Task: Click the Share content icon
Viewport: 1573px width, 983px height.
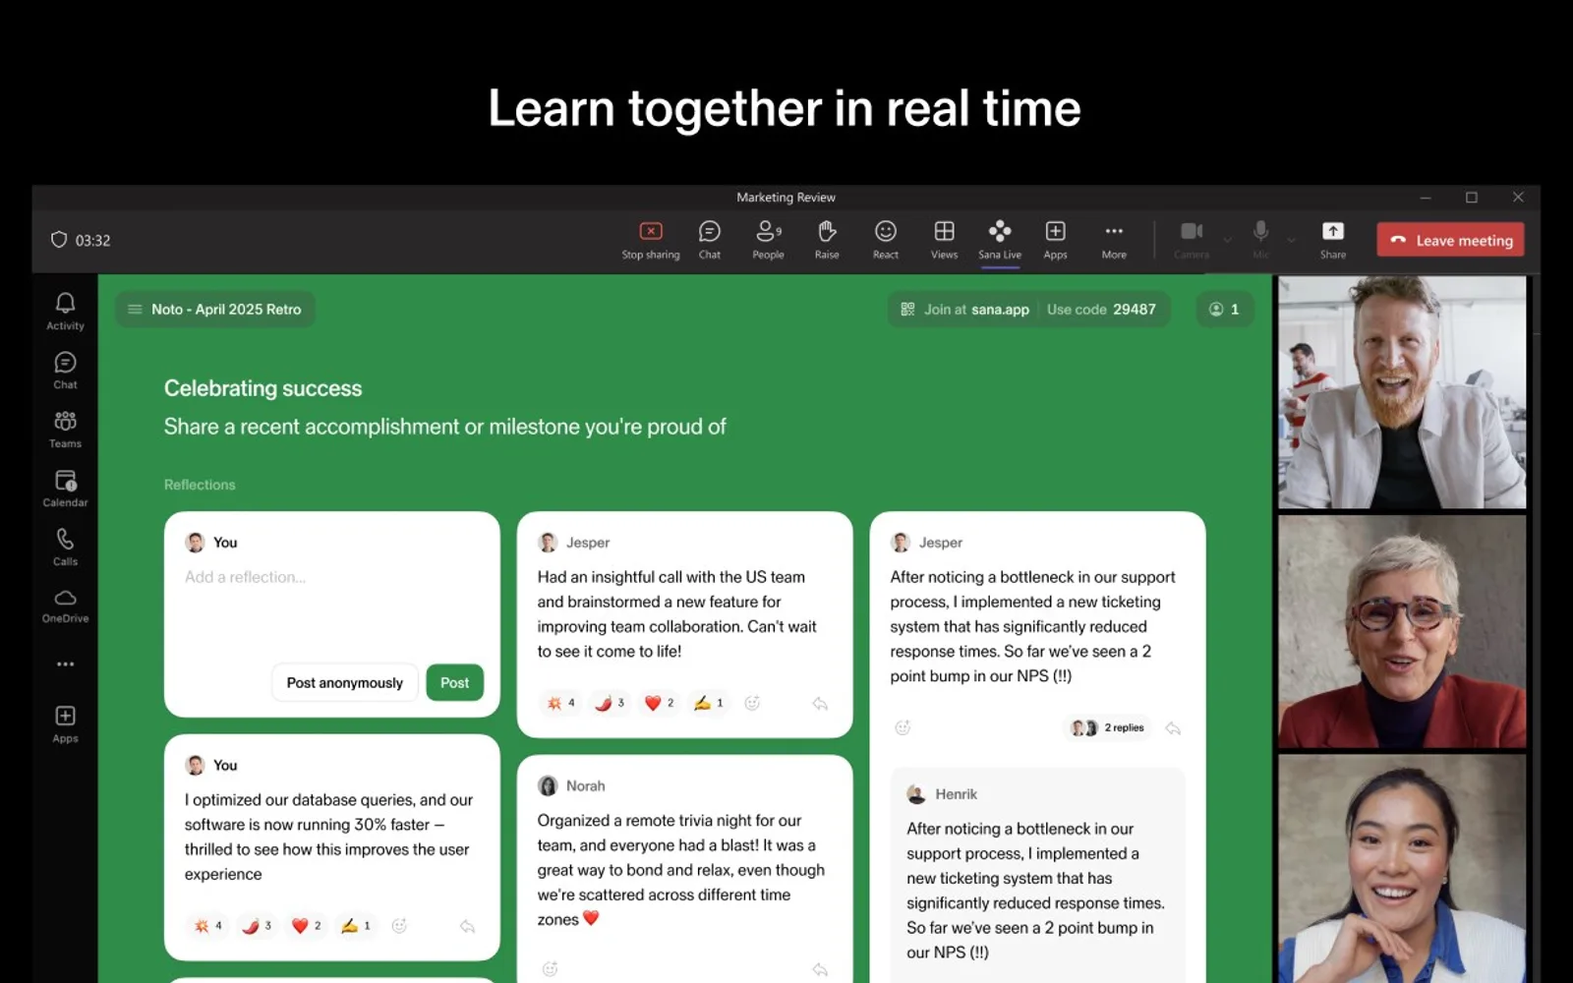Action: 1332,240
